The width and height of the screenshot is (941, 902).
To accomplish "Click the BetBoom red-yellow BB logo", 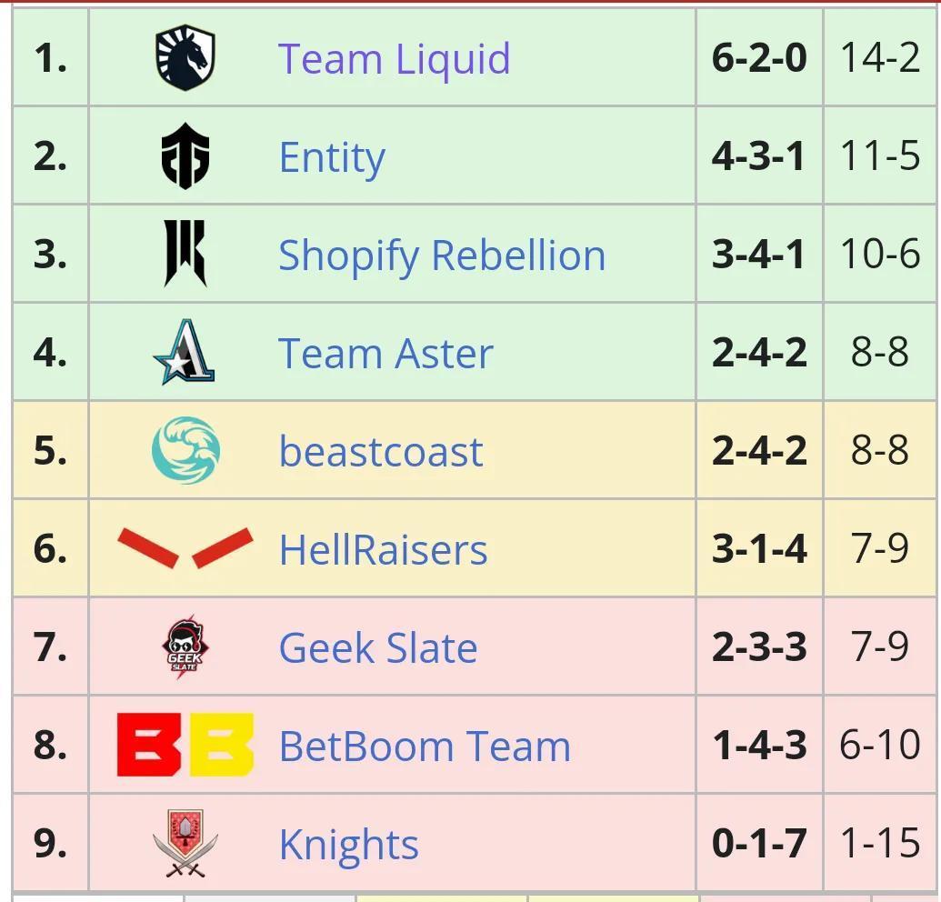I will pyautogui.click(x=185, y=746).
